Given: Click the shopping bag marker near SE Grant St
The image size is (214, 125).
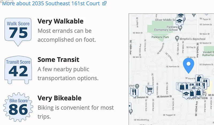Looking at the screenshot, I should point(198,79).
